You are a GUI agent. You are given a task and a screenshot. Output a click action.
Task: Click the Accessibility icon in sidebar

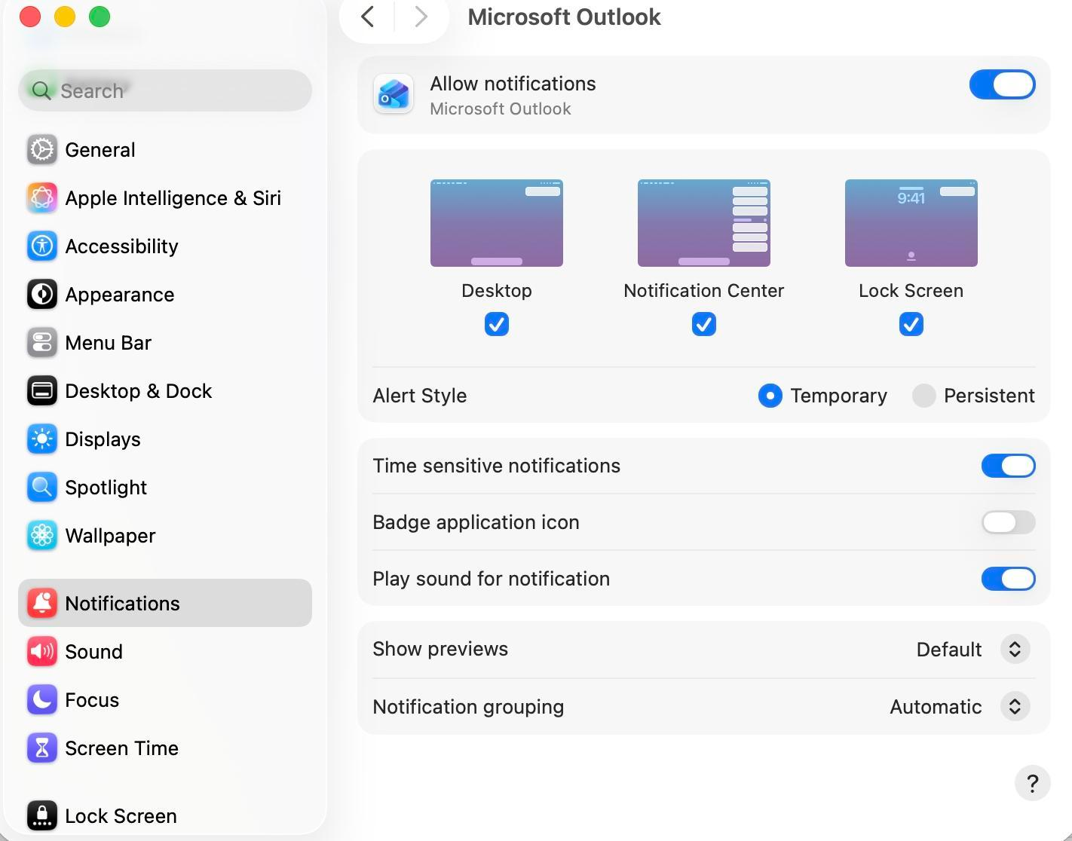point(42,246)
